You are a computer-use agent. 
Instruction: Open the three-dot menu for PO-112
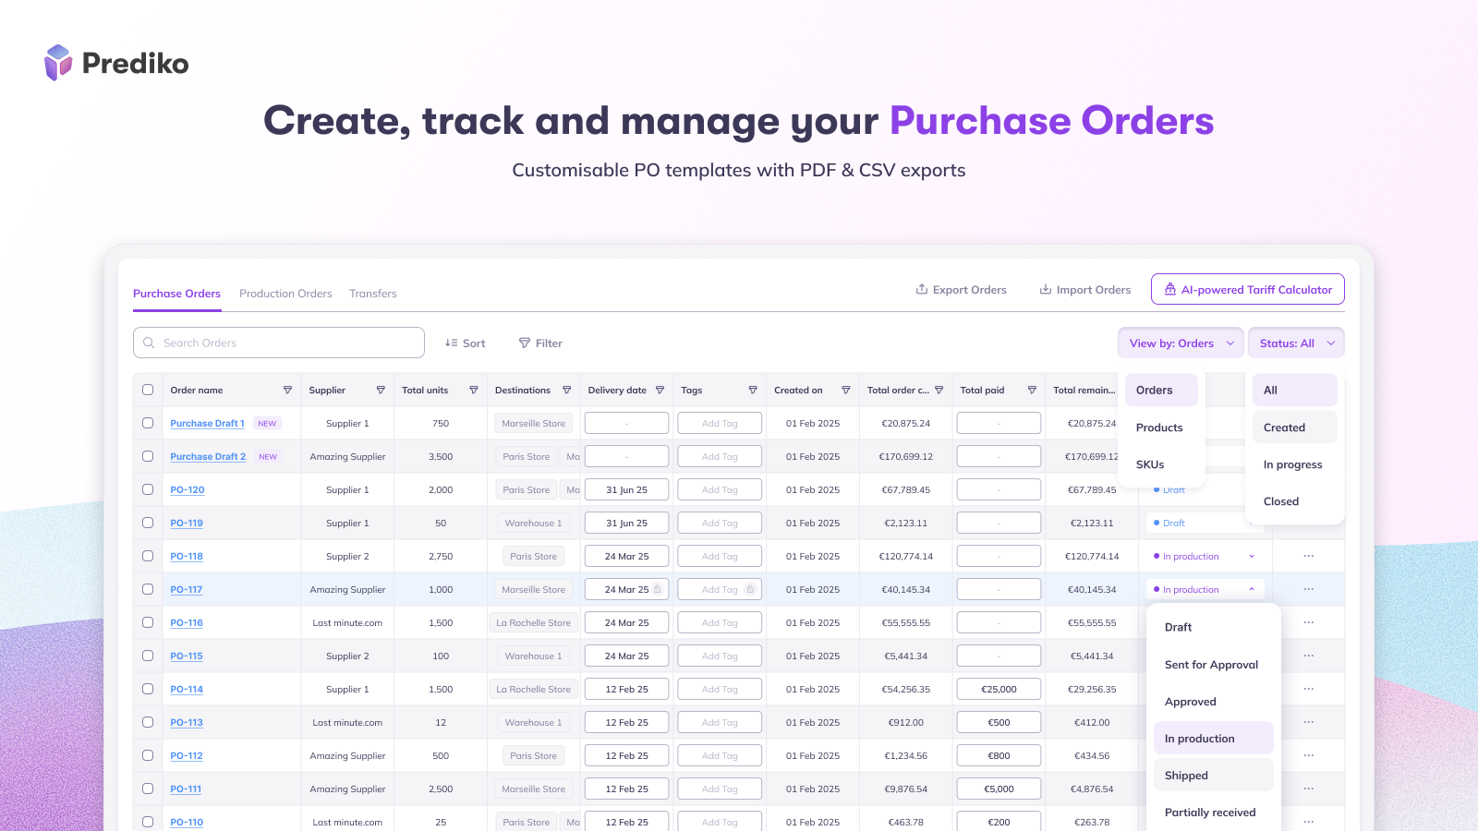point(1309,755)
